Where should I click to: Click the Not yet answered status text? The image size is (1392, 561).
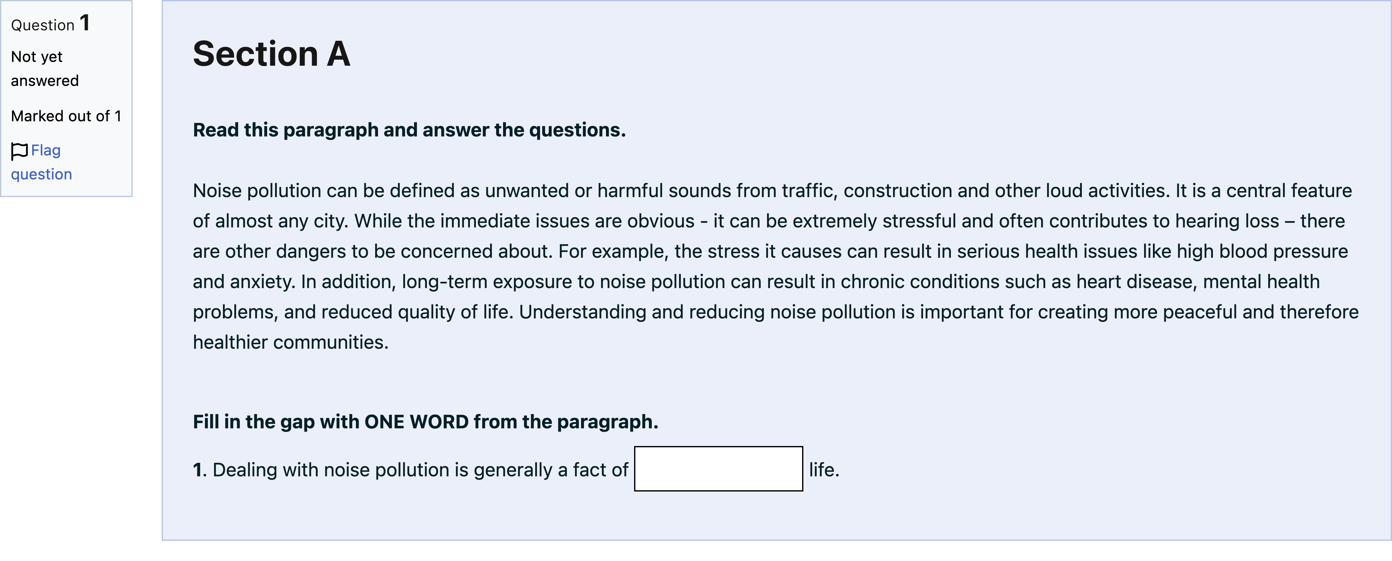(45, 69)
